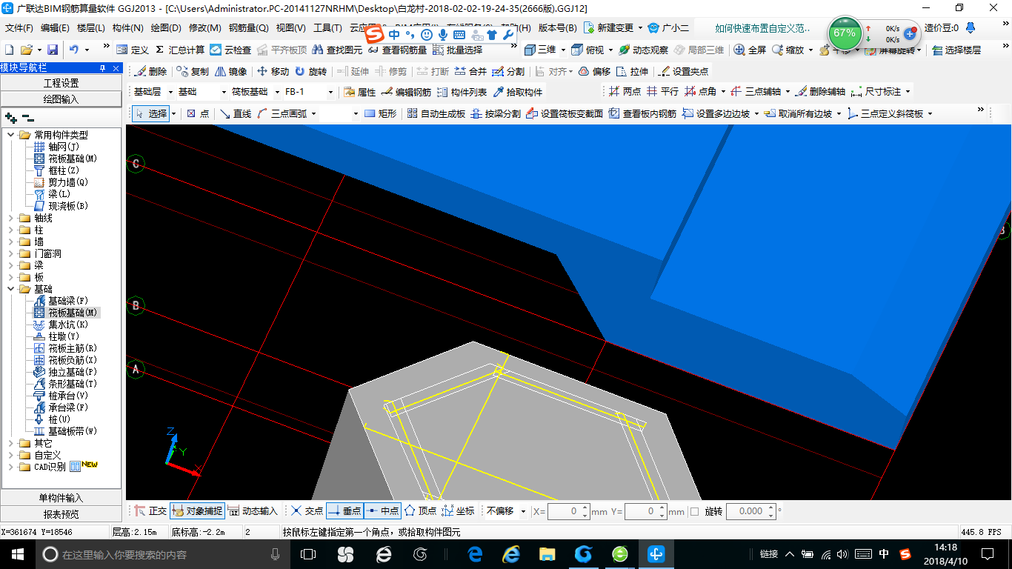Open 属性 properties panel
The image size is (1012, 569).
pyautogui.click(x=360, y=92)
